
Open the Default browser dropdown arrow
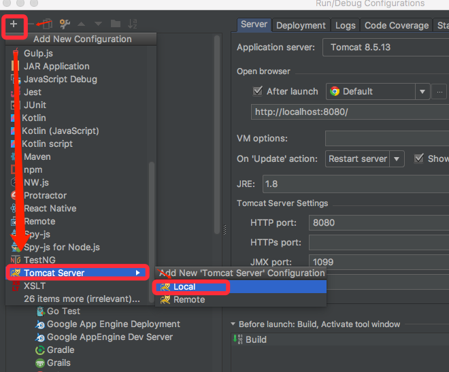(x=422, y=92)
